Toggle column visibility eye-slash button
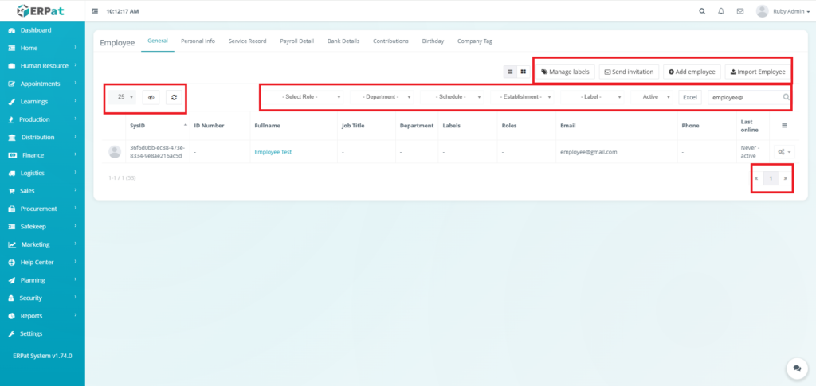816x386 pixels. tap(151, 97)
